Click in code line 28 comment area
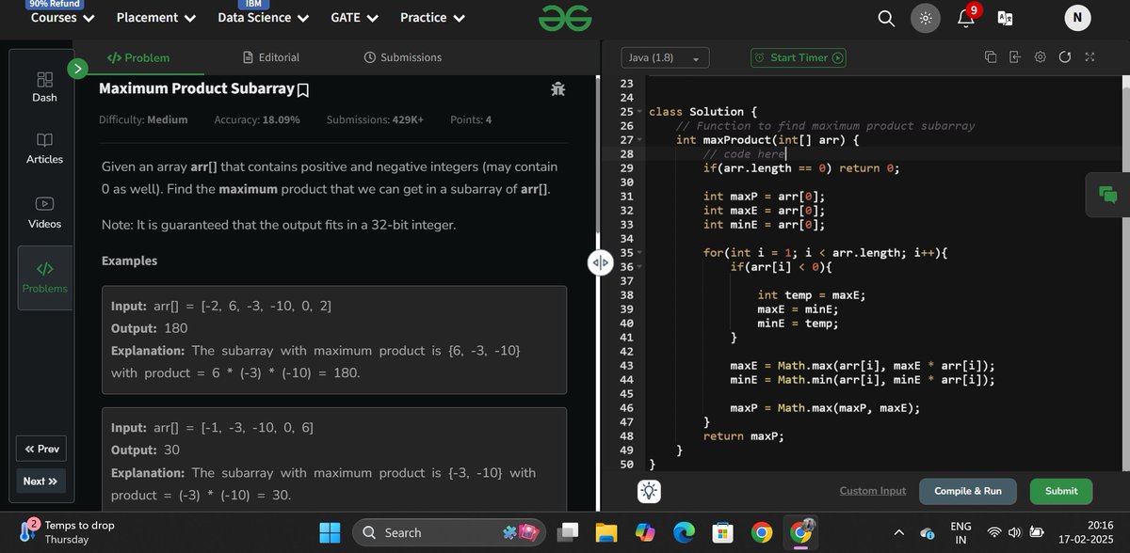 (744, 154)
